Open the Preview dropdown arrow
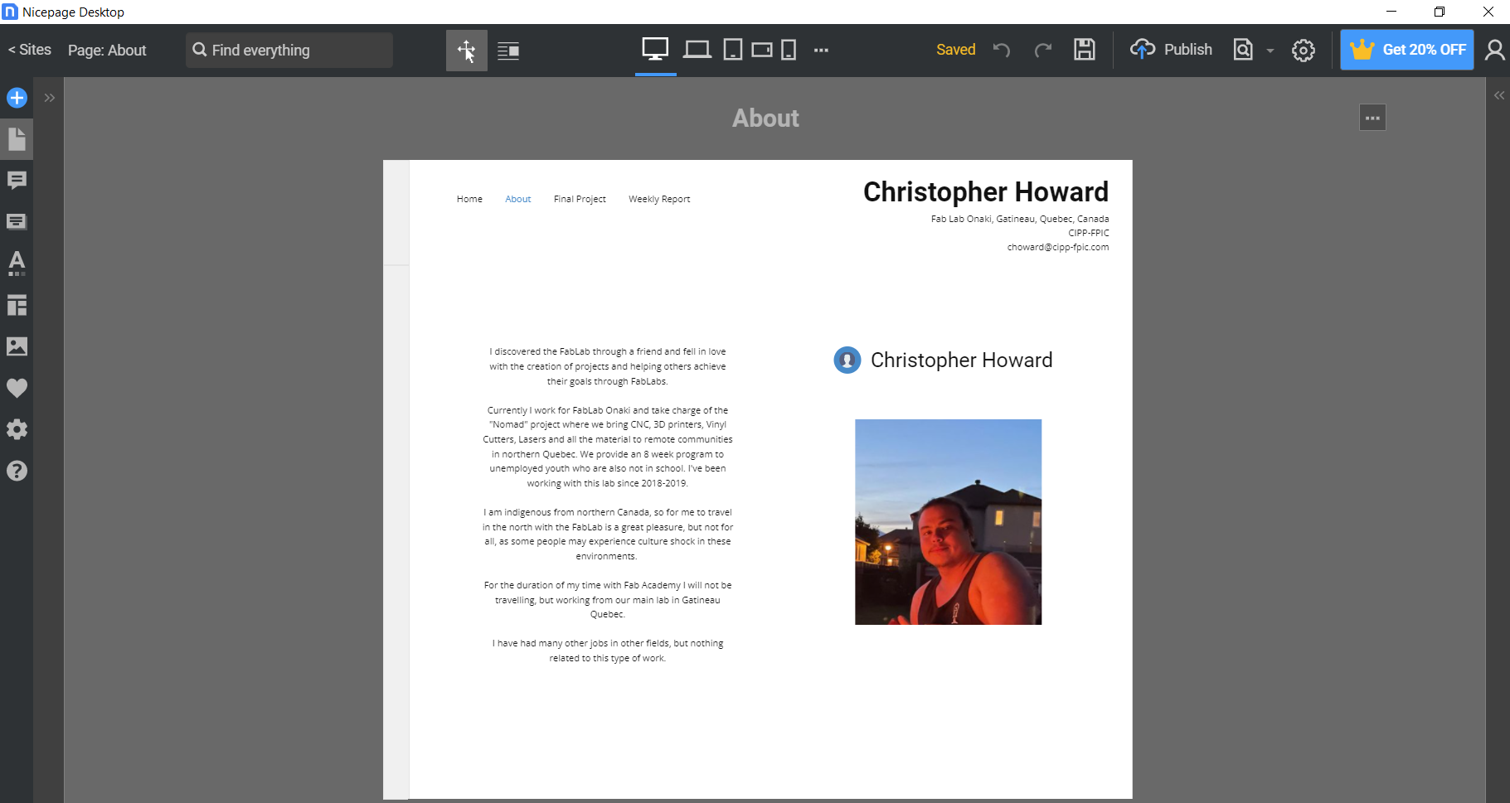This screenshot has width=1510, height=803. click(x=1270, y=51)
